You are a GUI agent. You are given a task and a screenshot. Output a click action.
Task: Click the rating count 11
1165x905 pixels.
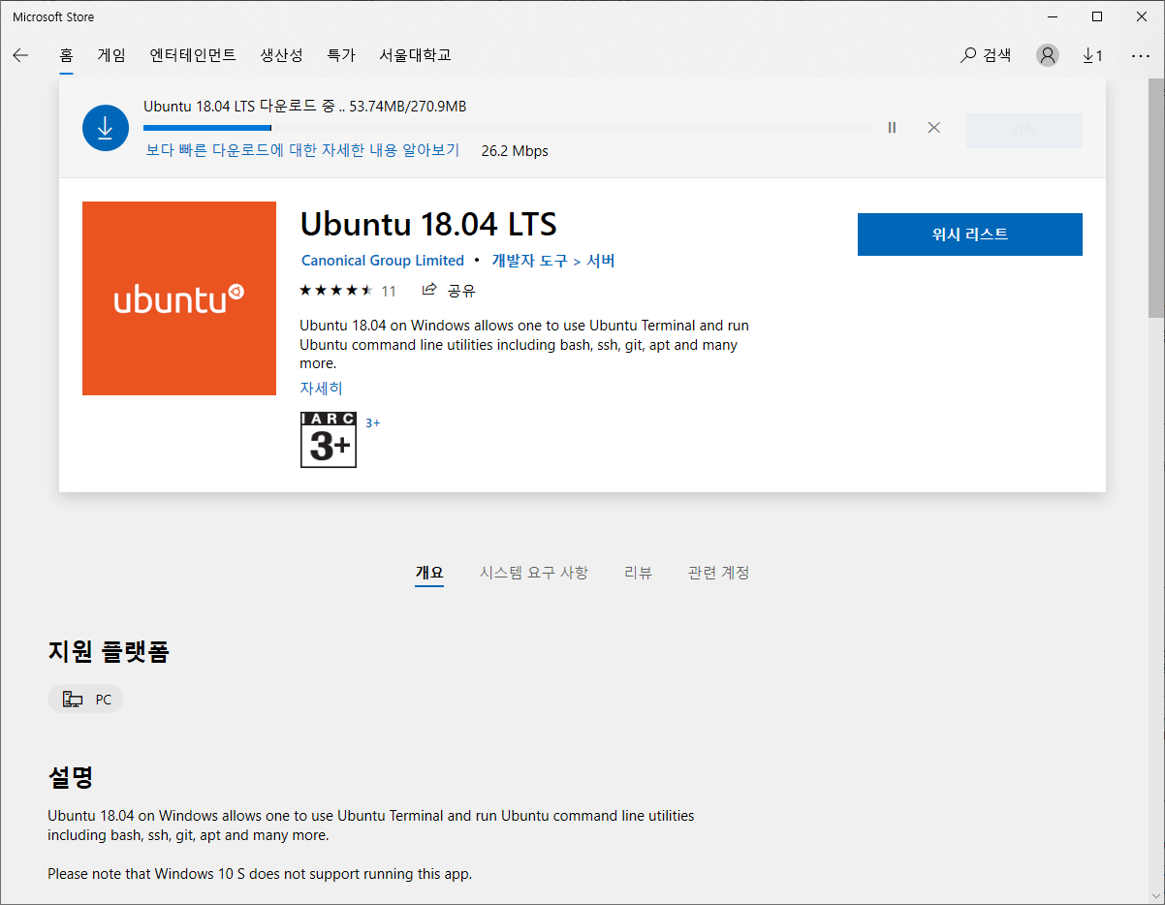(389, 291)
